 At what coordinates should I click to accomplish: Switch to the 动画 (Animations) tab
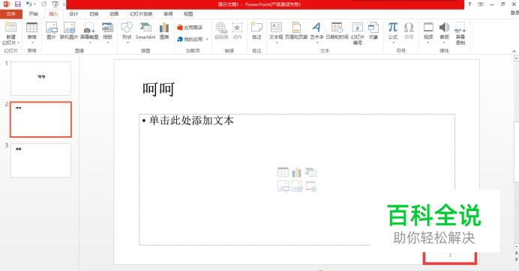tap(114, 14)
